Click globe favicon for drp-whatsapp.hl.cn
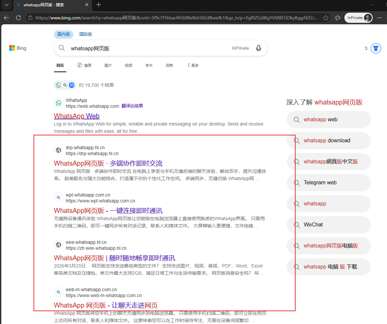Image resolution: width=387 pixels, height=324 pixels. [x=59, y=150]
